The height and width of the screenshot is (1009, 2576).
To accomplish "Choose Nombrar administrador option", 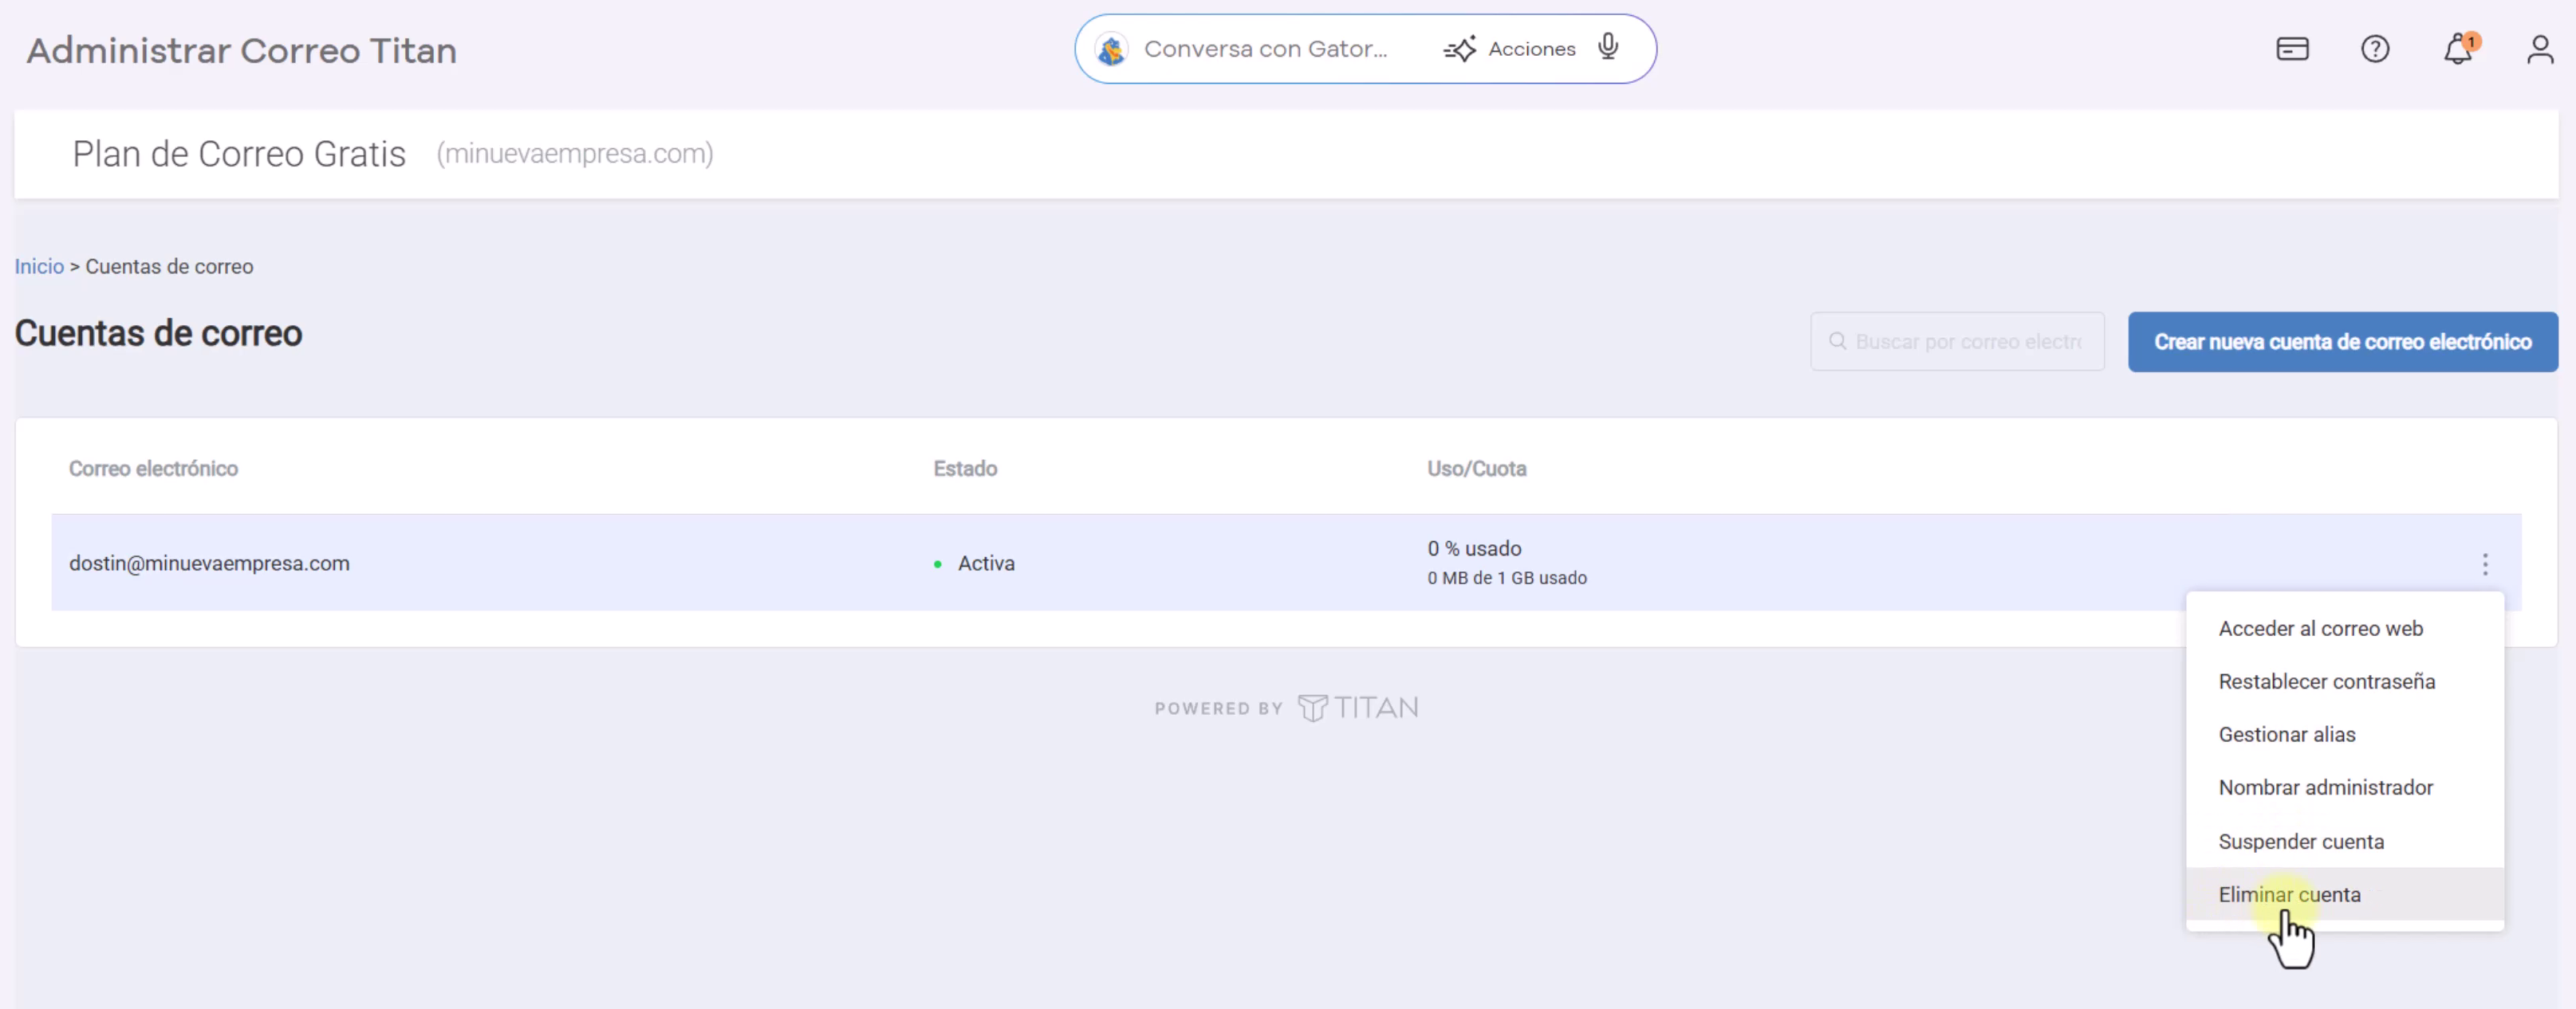I will [x=2326, y=787].
